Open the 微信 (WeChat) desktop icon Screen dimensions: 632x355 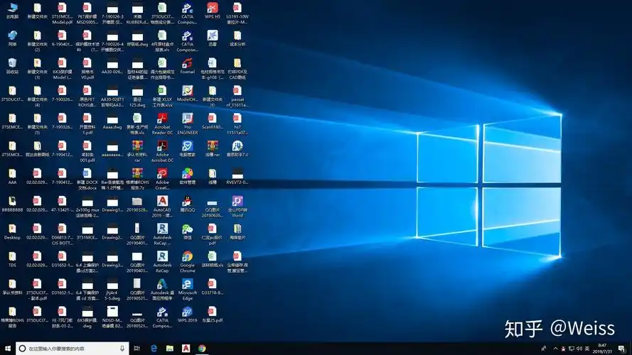[x=187, y=229]
